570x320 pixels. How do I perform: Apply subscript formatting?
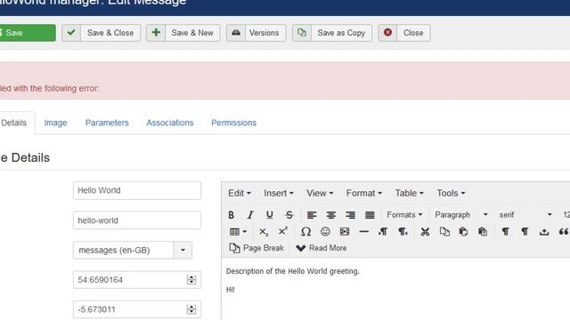[x=264, y=231]
